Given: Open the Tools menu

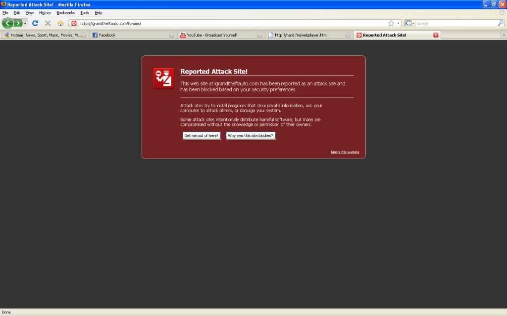Looking at the screenshot, I should click(85, 13).
